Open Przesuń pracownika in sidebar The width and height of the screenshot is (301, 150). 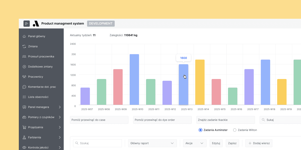(41, 56)
